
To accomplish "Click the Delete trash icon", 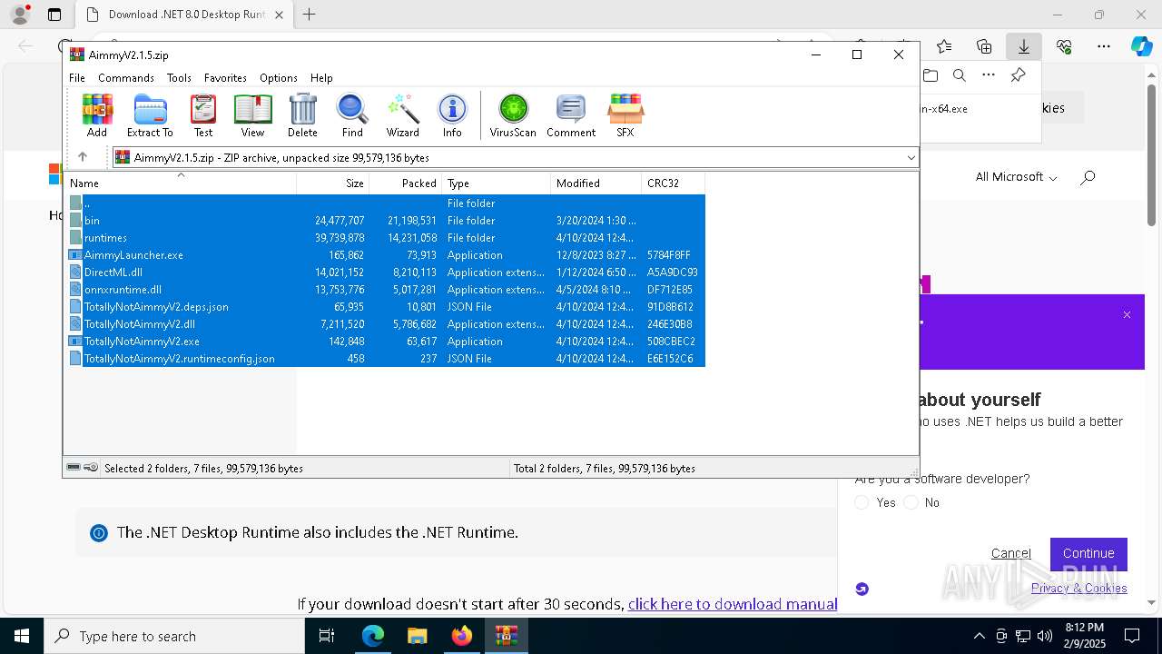I will click(302, 115).
